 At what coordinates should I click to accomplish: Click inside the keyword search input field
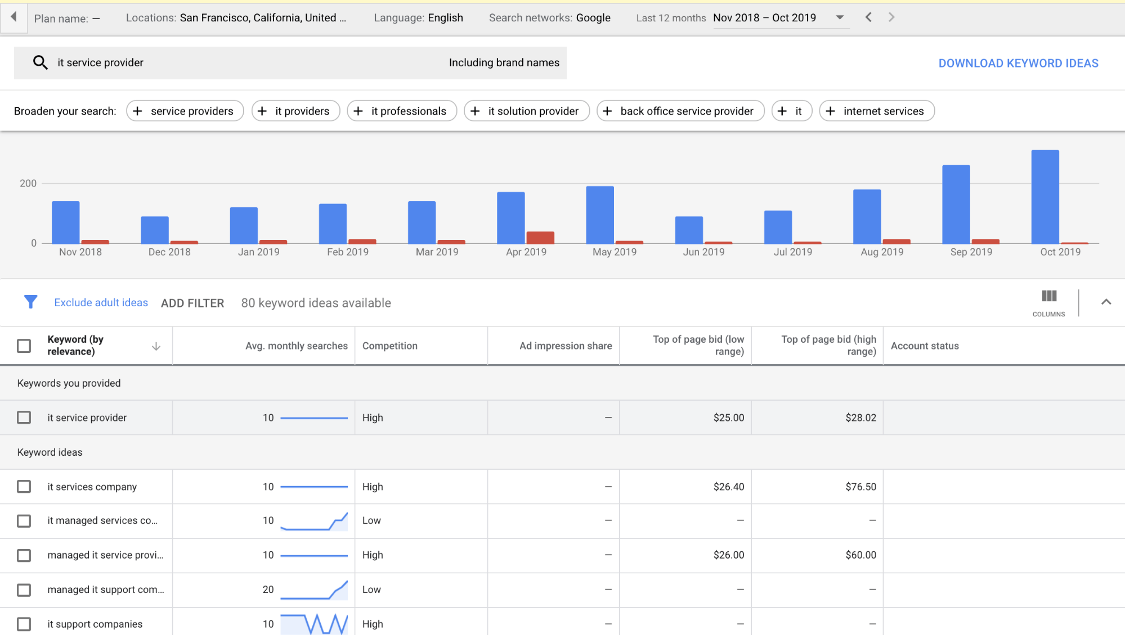pos(225,62)
